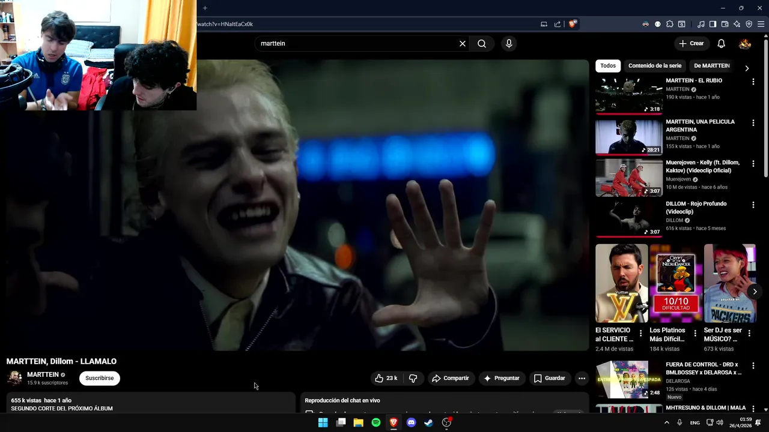Viewport: 769px width, 432px height.
Task: Show next shorts with the shelf arrow
Action: (x=755, y=292)
